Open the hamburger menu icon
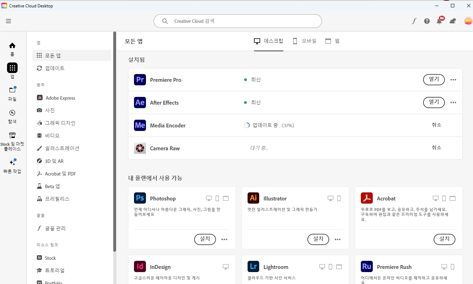This screenshot has width=473, height=284. click(8, 21)
